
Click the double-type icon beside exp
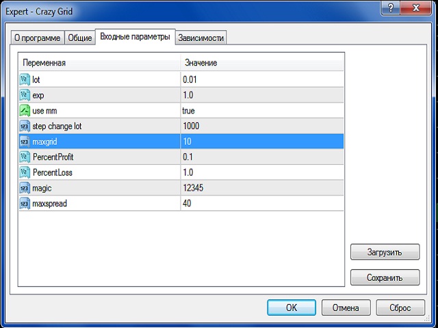coord(25,95)
